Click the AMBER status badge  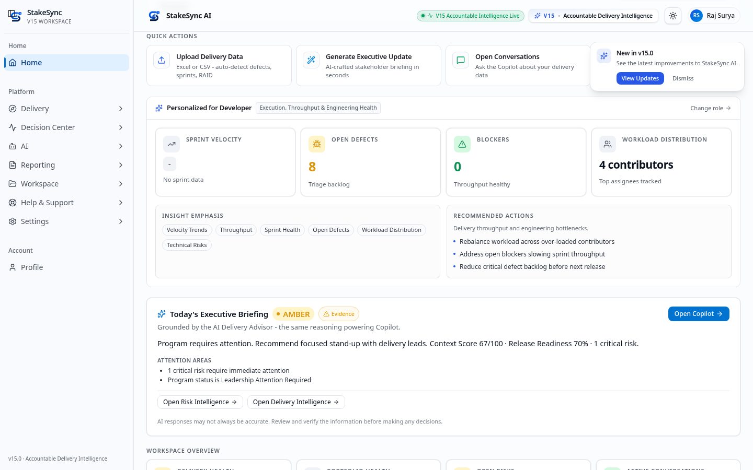[x=293, y=314]
